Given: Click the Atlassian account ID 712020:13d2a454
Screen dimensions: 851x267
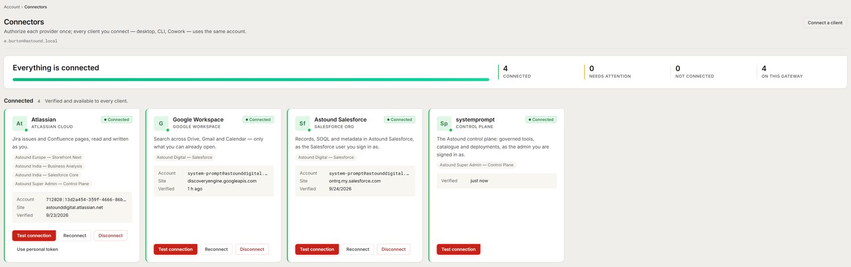Looking at the screenshot, I should tap(86, 200).
